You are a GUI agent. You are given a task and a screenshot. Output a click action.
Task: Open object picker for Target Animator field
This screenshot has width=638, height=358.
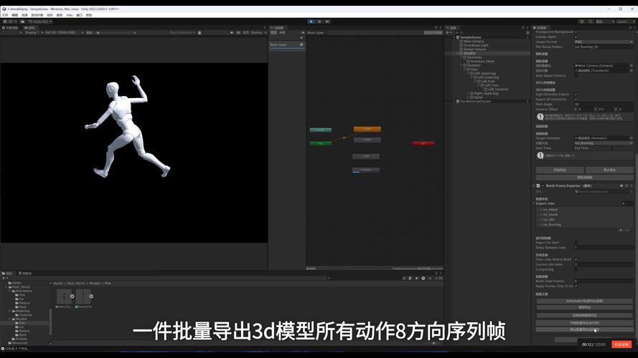click(631, 138)
